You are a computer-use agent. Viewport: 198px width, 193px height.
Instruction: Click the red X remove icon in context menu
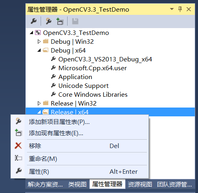(18, 146)
